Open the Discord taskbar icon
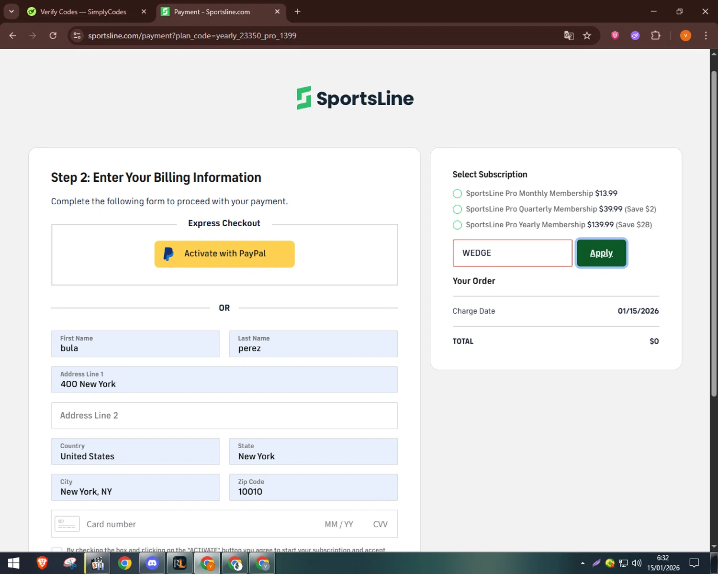The image size is (718, 574). pyautogui.click(x=152, y=563)
